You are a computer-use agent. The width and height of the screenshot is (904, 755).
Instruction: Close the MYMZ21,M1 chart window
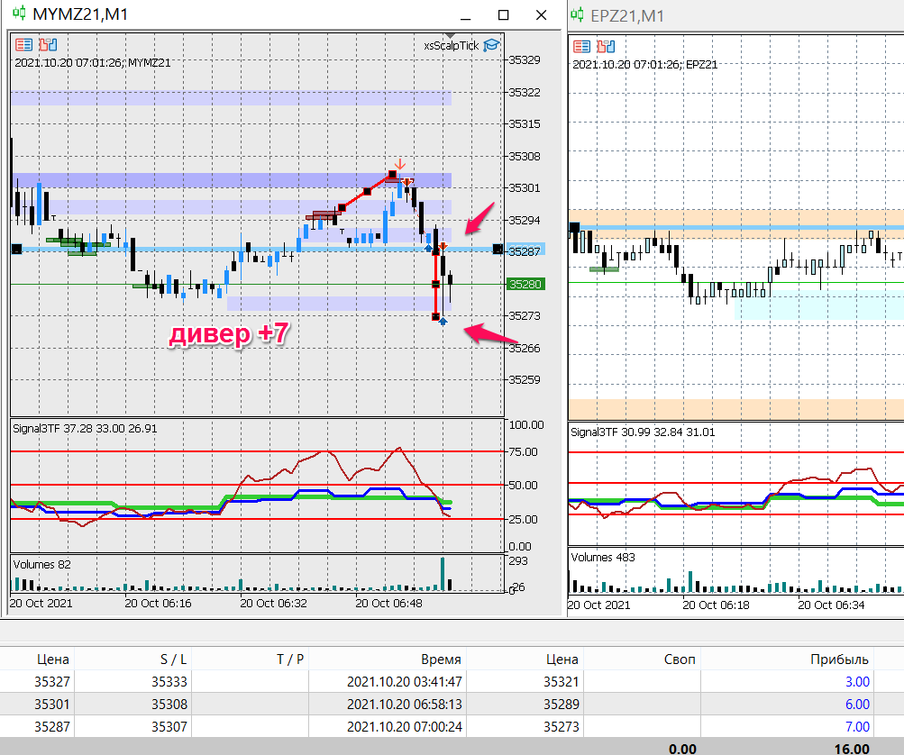[x=541, y=15]
